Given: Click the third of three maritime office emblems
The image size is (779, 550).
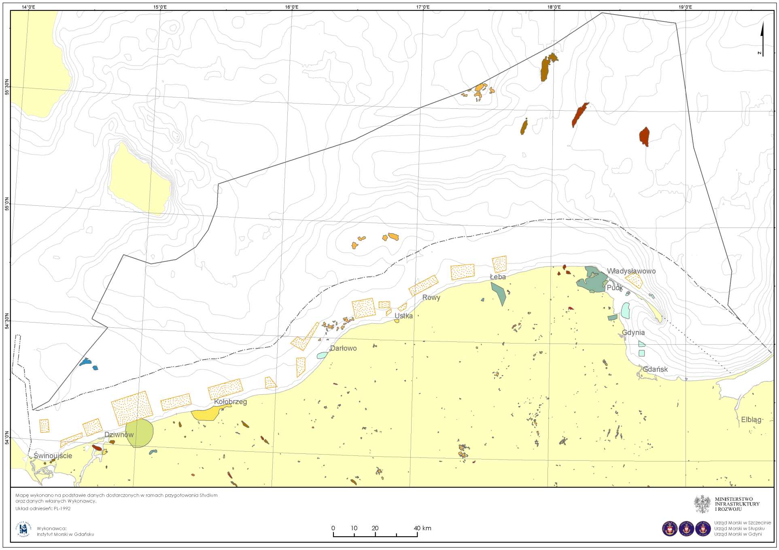Looking at the screenshot, I should click(703, 529).
